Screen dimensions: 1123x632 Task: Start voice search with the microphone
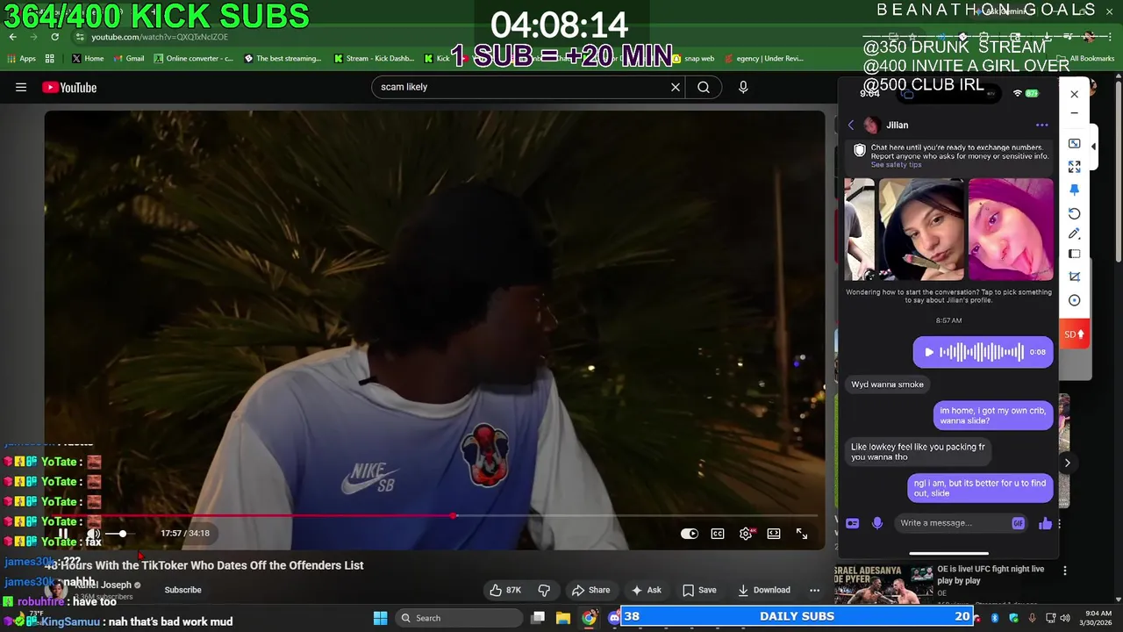pos(743,87)
